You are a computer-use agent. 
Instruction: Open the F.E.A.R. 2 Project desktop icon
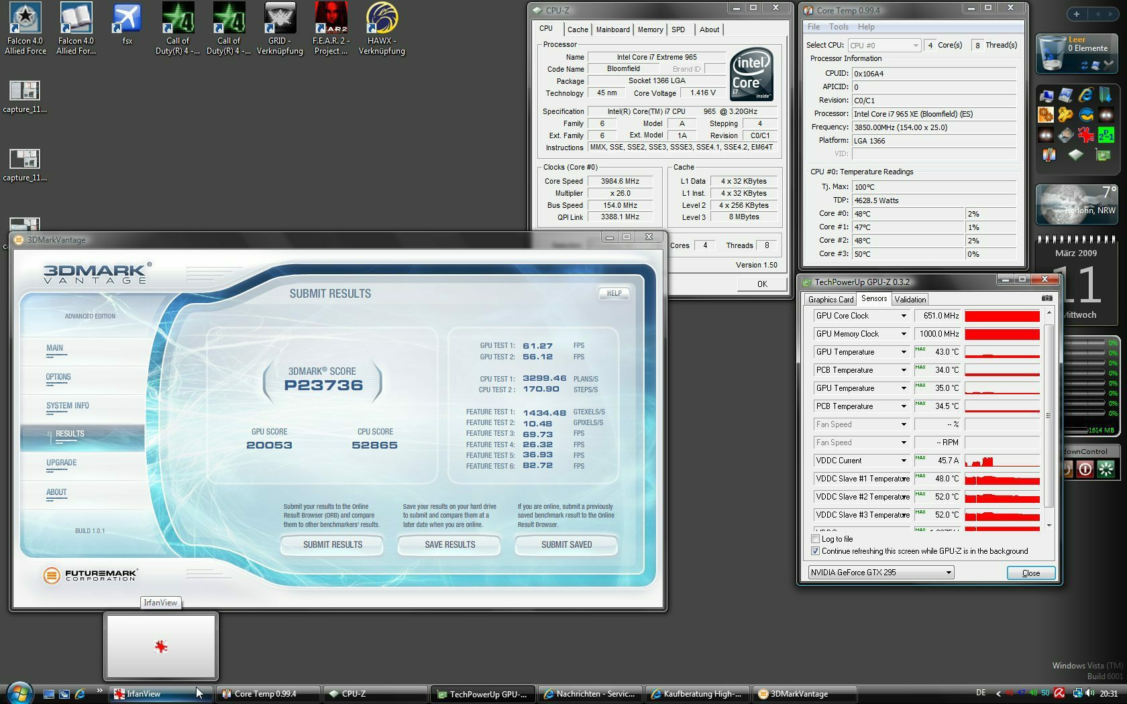pyautogui.click(x=331, y=28)
